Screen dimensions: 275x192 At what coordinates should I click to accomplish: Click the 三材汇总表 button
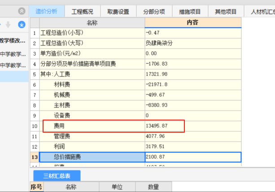click(x=57, y=176)
